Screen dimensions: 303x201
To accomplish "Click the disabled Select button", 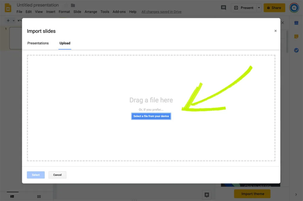I will [36, 175].
